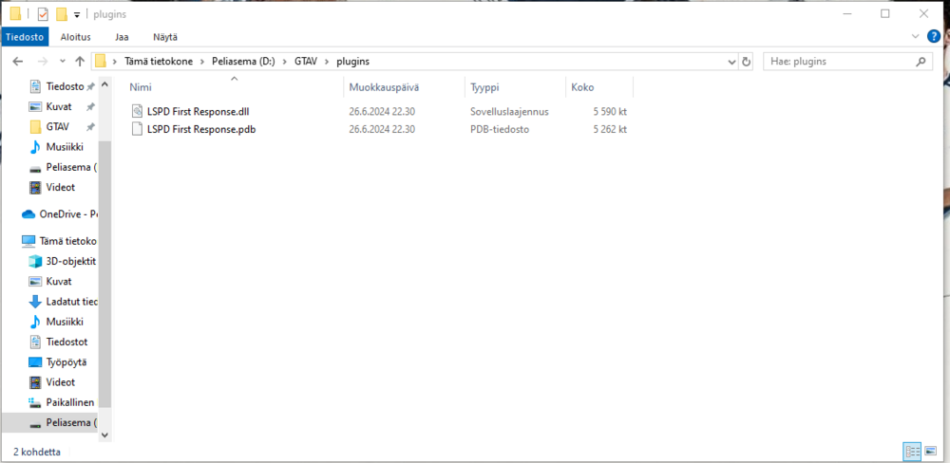Image resolution: width=950 pixels, height=463 pixels.
Task: Click the 5 262 kt size cell
Action: pos(610,129)
